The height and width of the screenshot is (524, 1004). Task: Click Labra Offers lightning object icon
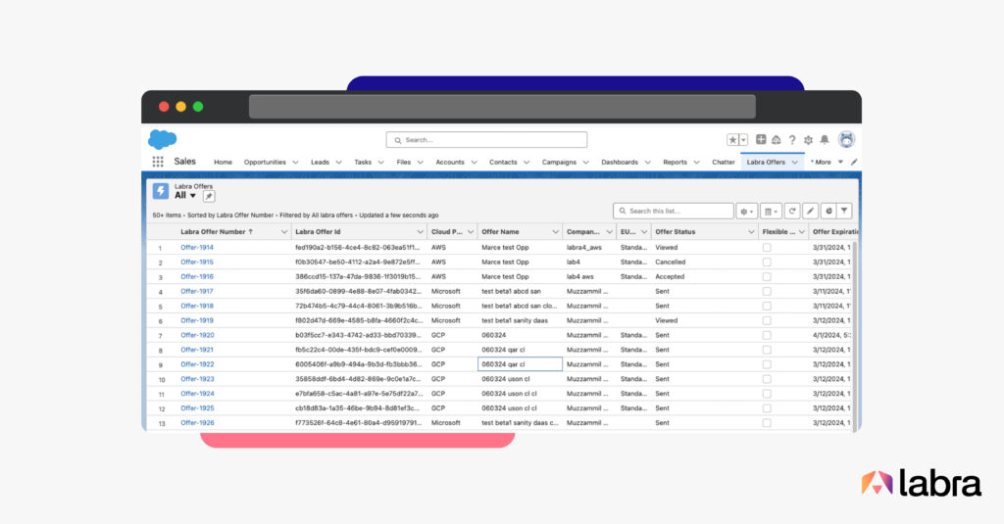coord(161,191)
